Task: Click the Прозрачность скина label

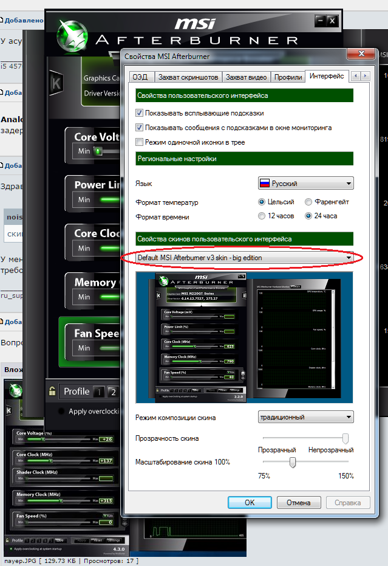Action: (167, 438)
